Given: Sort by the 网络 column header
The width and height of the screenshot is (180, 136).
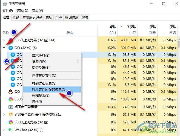Looking at the screenshot, I should [x=168, y=30].
